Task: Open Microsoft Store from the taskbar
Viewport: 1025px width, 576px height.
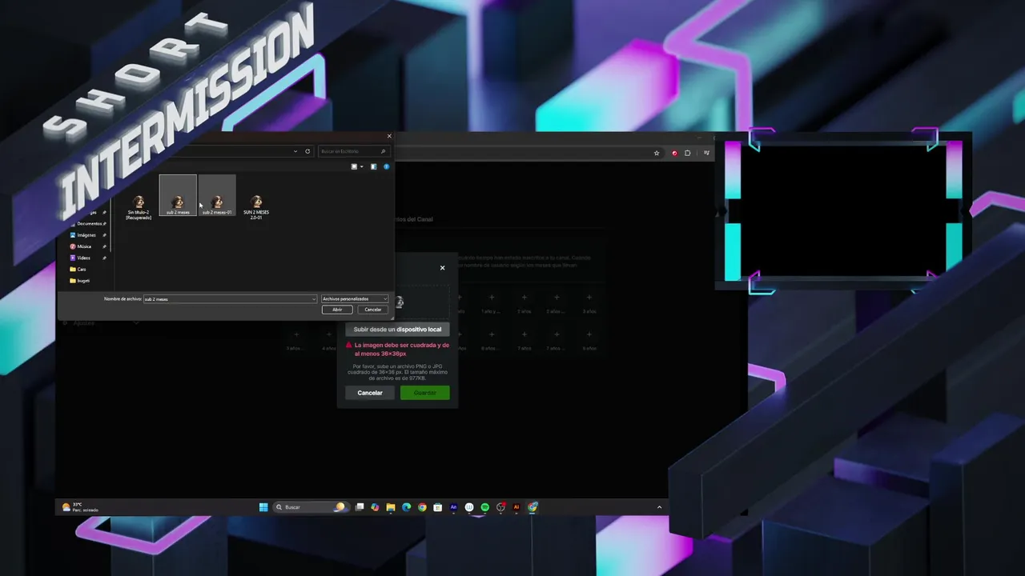Action: [437, 507]
